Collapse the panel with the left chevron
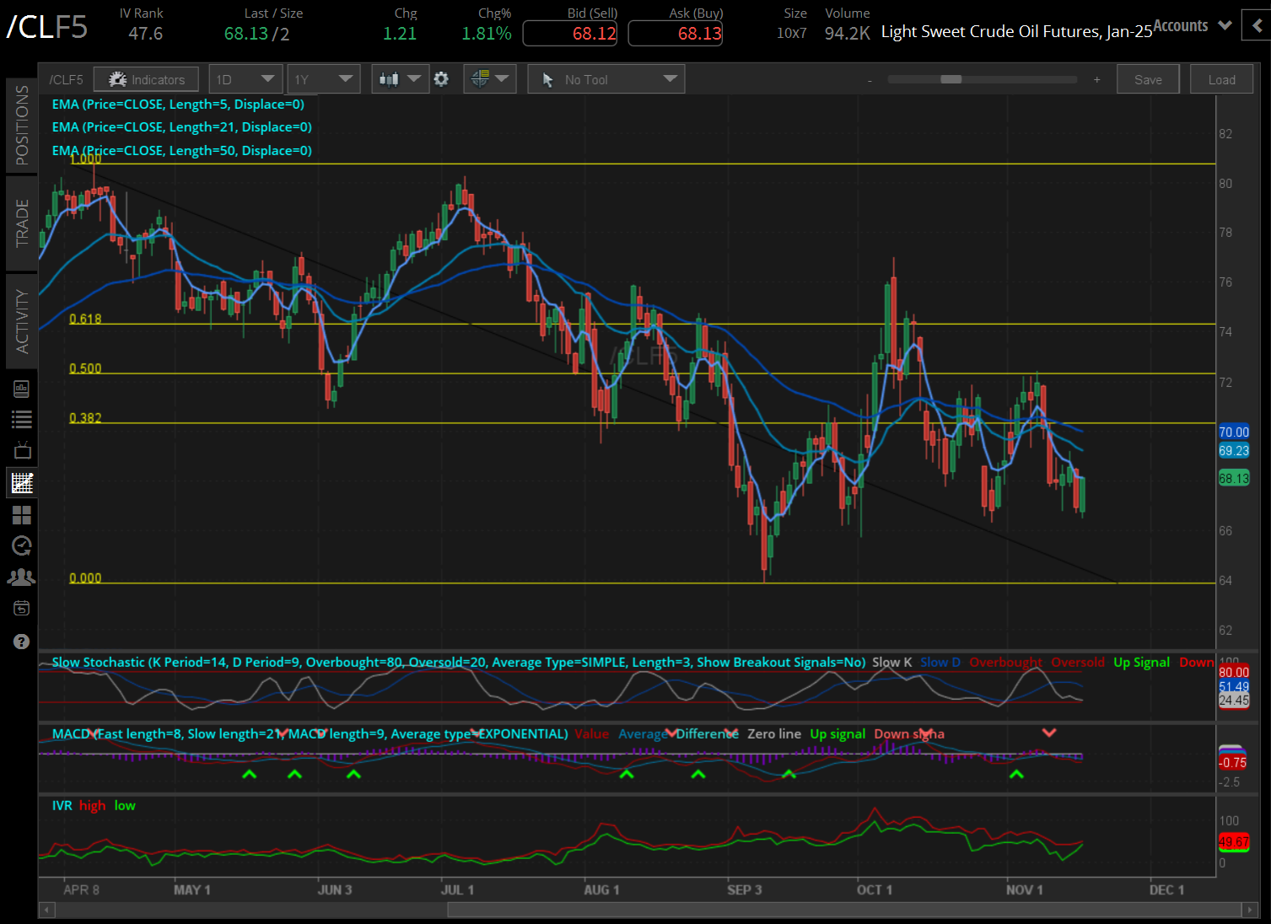 coord(1258,26)
